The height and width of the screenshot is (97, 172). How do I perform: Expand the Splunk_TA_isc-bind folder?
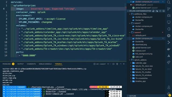[x=131, y=69]
